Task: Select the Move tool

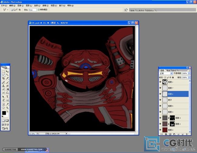Action: 7,72
